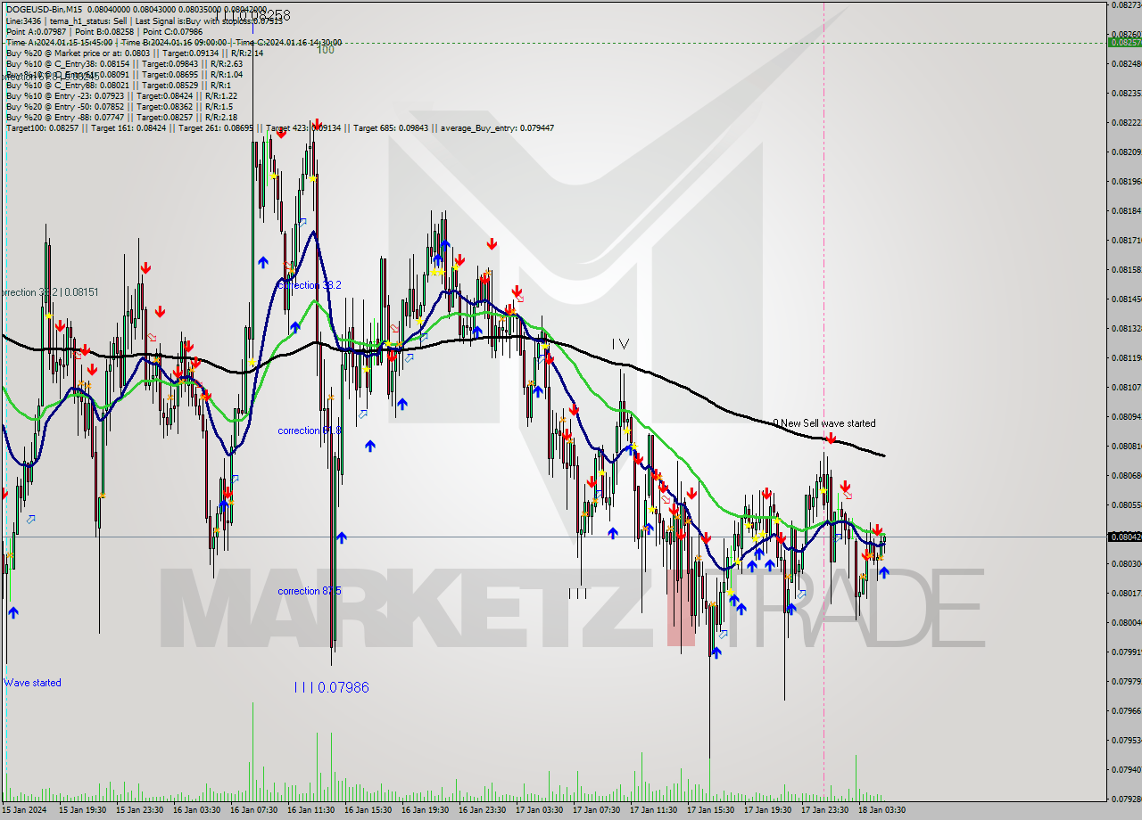Select the '17 Jan 23:30' time axis label
The width and height of the screenshot is (1142, 820).
[x=824, y=810]
